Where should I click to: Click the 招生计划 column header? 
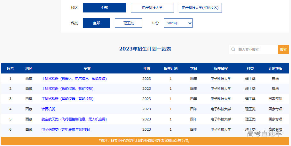(x=170, y=69)
